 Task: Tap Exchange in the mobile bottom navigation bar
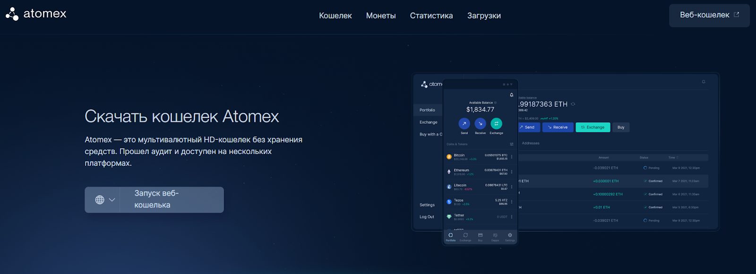coord(465,237)
